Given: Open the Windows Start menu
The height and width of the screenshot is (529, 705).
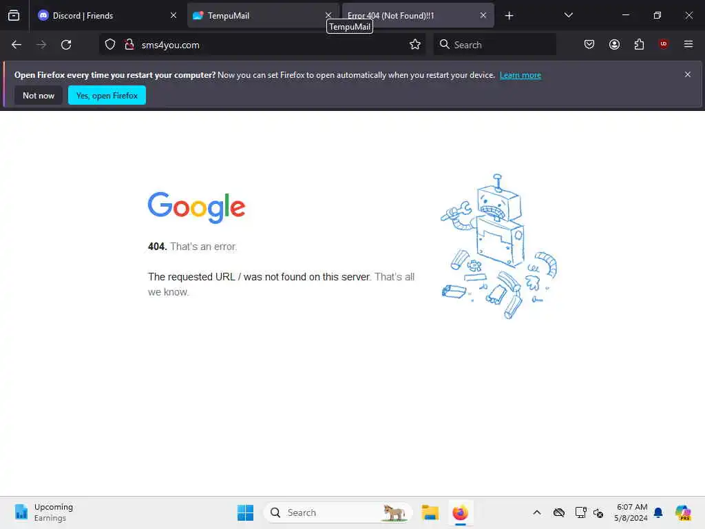Looking at the screenshot, I should click(246, 512).
